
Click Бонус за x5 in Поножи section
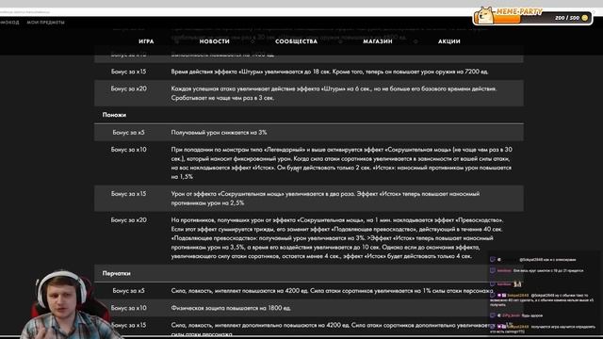pos(128,132)
